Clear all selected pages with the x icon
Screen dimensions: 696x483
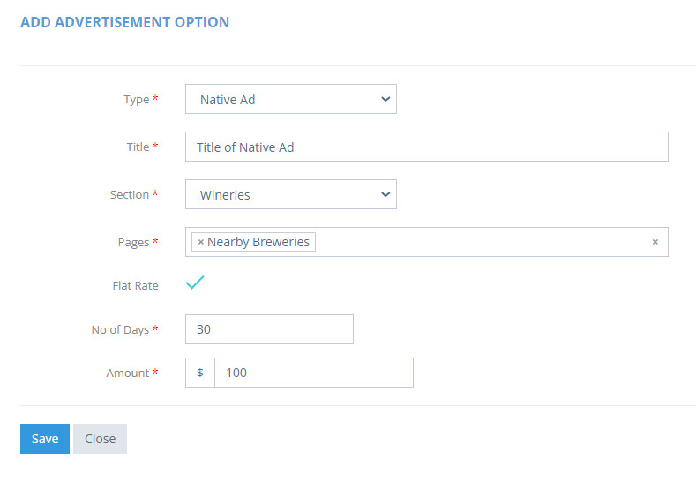click(x=655, y=242)
